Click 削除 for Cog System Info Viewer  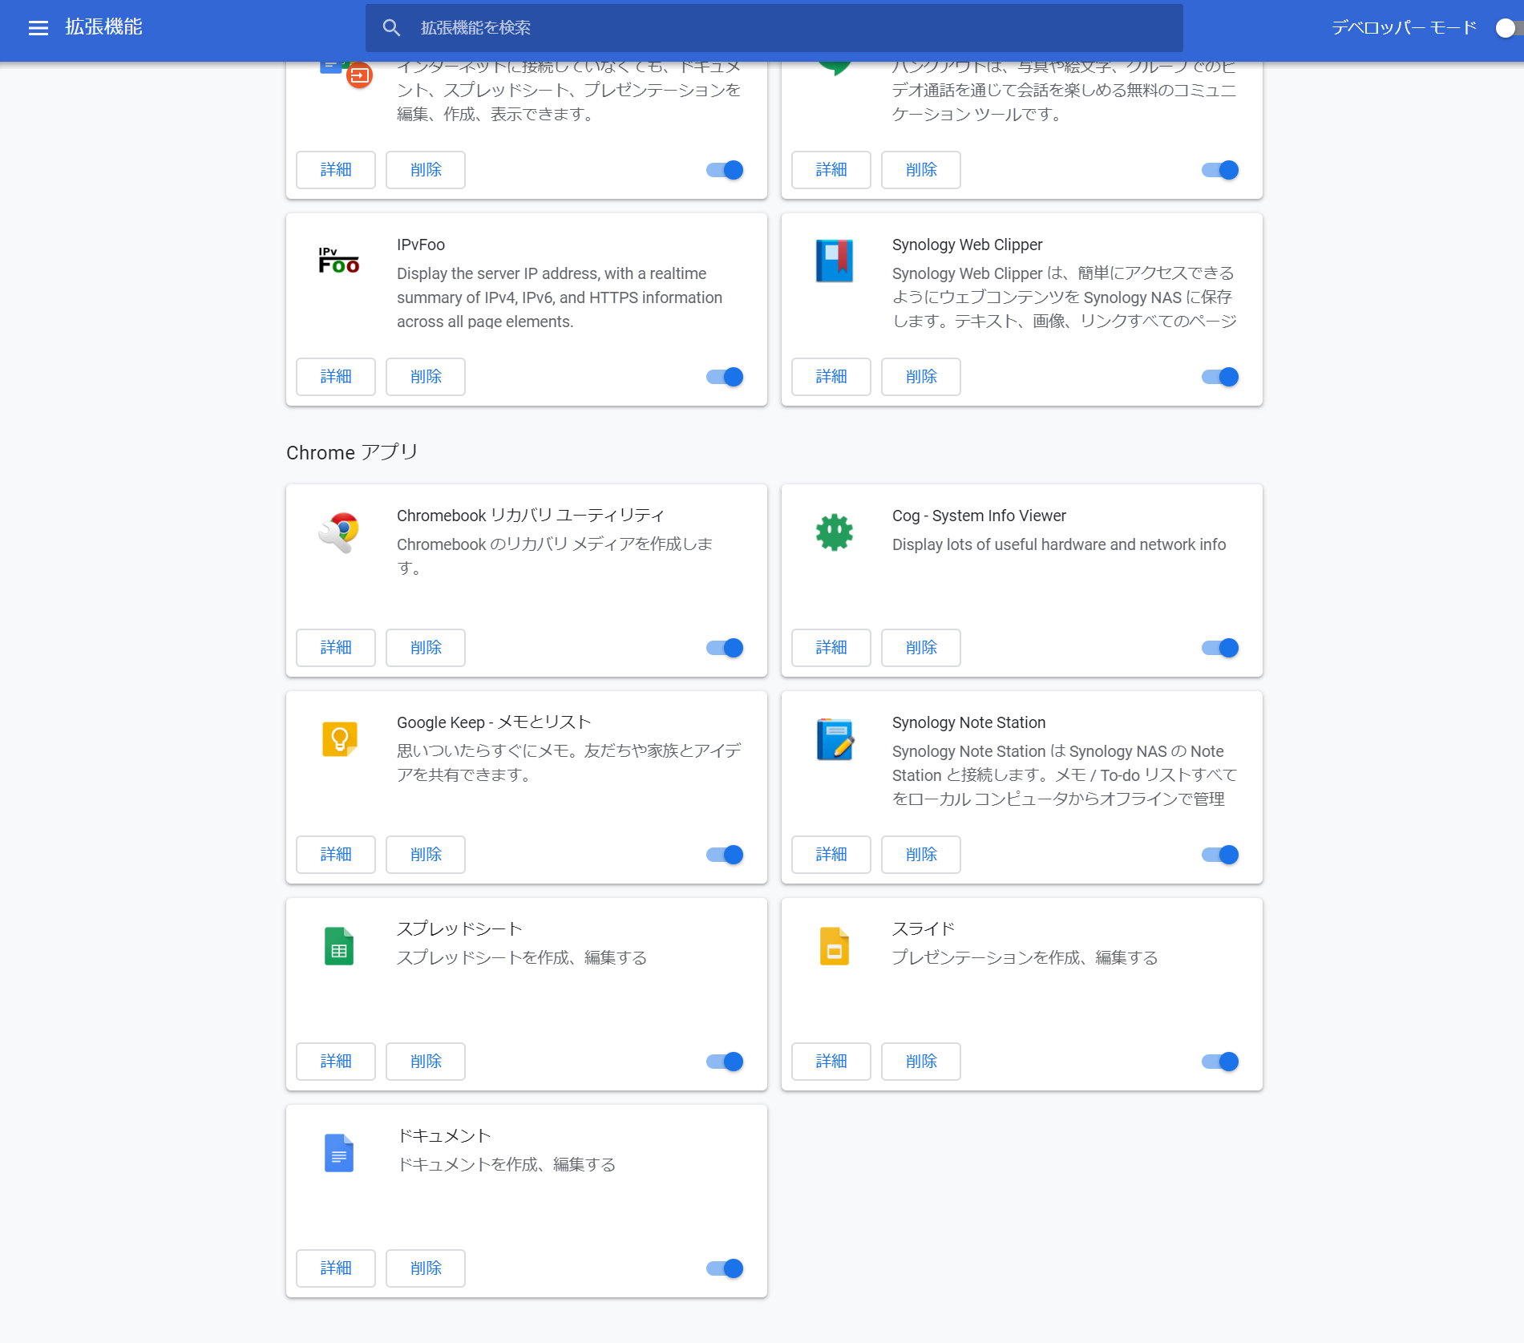921,648
